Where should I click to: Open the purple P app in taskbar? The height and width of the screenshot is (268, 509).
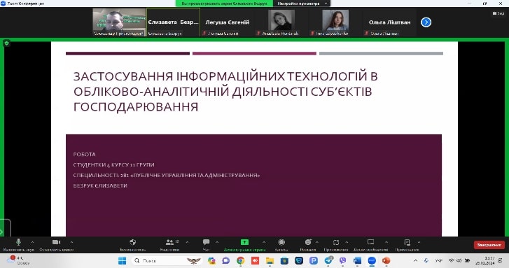[314, 260]
